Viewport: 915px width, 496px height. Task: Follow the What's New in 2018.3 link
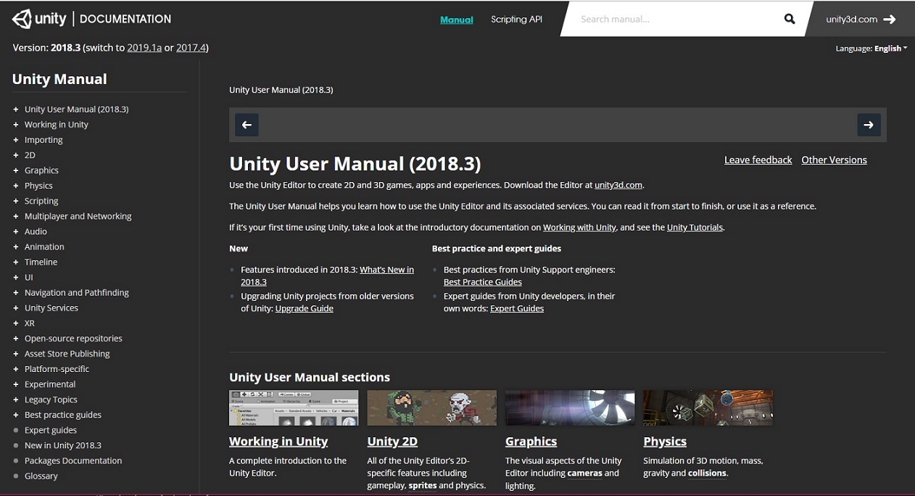pyautogui.click(x=386, y=269)
